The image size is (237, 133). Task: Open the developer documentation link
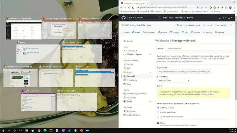point(191,61)
